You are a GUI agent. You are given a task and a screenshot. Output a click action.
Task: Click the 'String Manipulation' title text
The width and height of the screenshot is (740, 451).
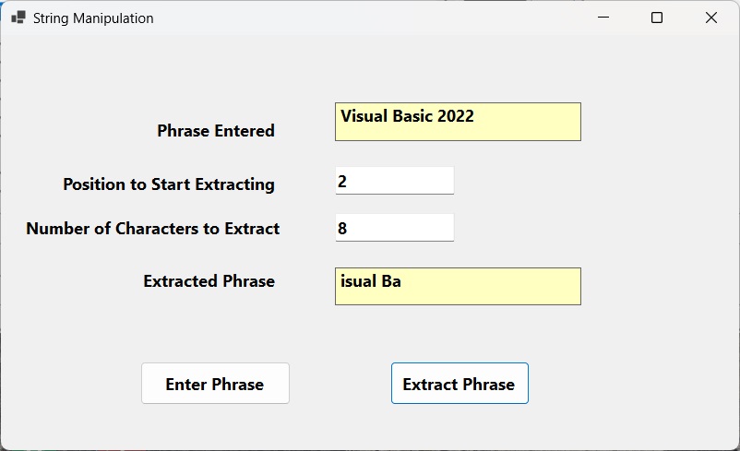(93, 18)
